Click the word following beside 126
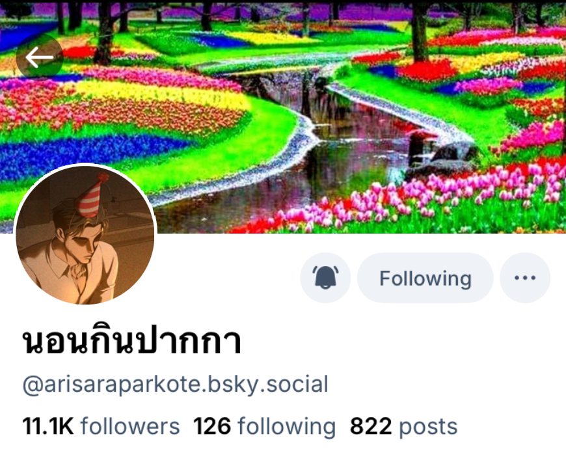 tap(287, 427)
